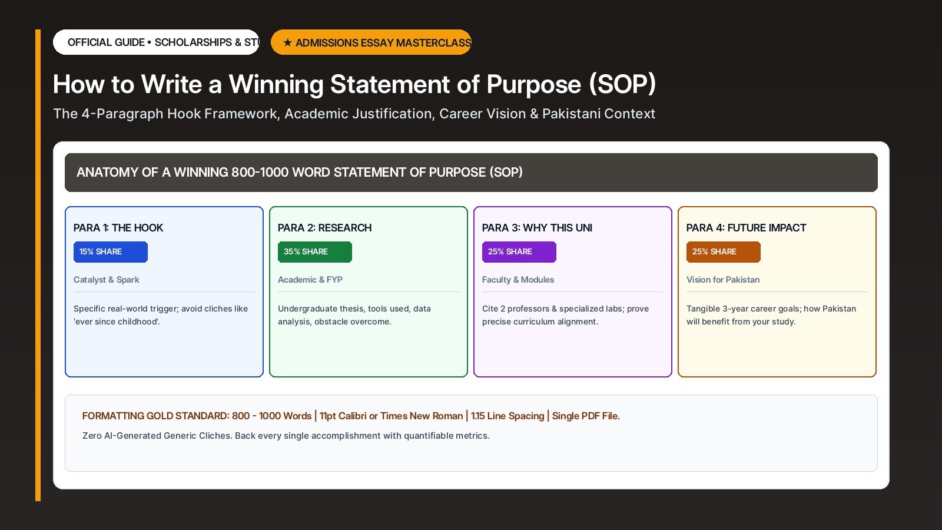Click the text 'Undergraduate thesis, tools used, data'
This screenshot has height=530, width=942.
354,315
